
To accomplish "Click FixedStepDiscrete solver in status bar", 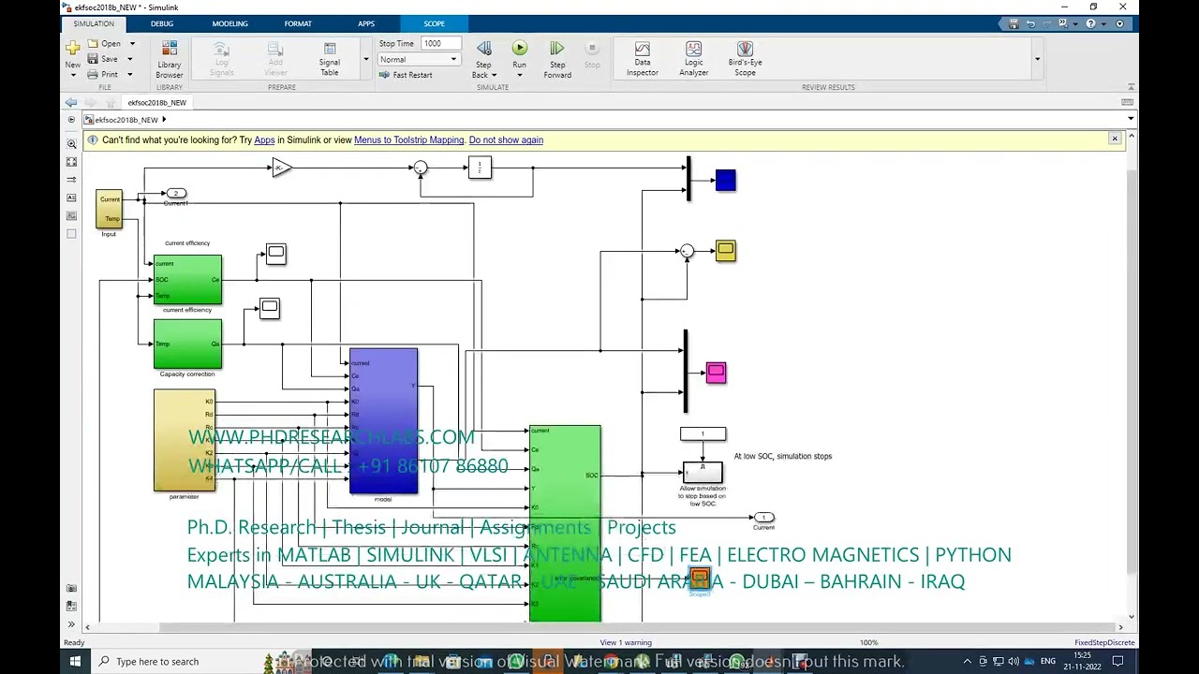I will coord(1104,642).
